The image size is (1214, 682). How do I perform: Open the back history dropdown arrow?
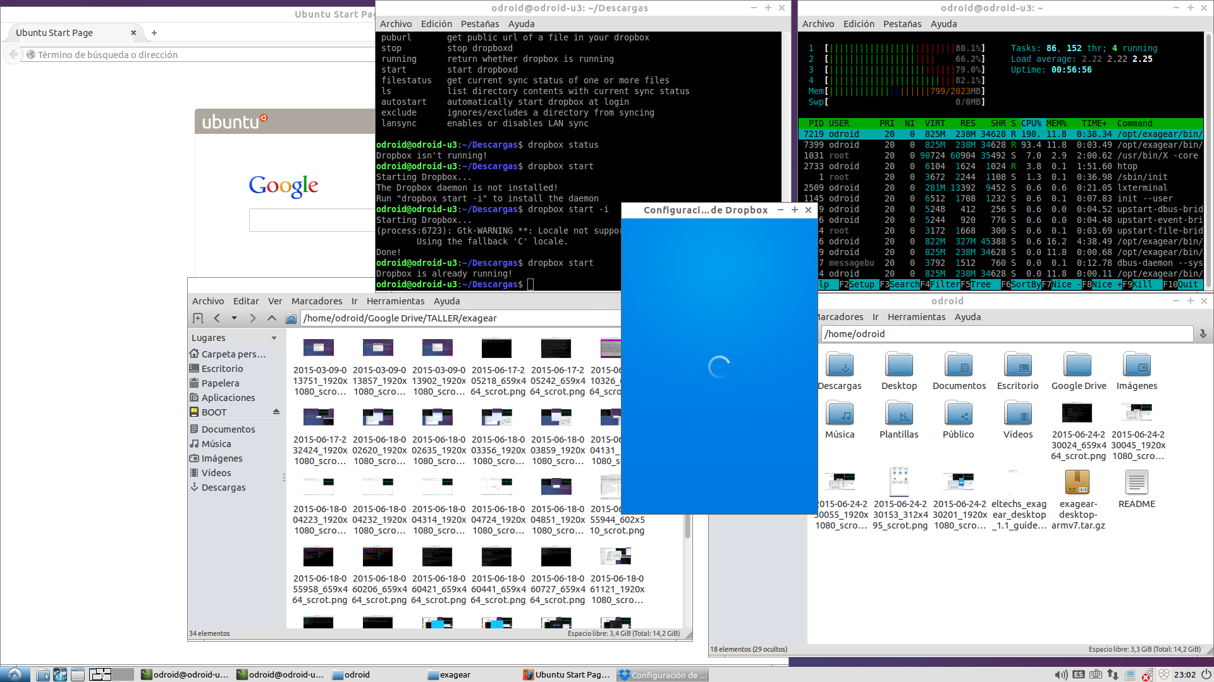(234, 318)
